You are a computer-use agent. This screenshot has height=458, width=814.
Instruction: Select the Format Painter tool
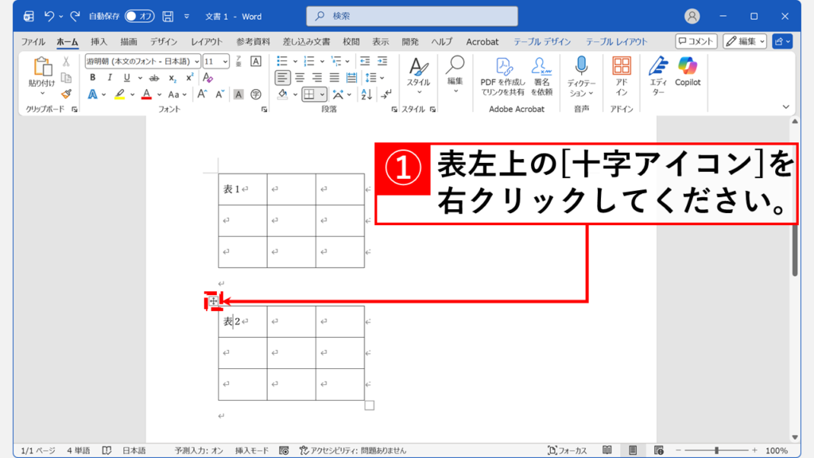tap(65, 95)
